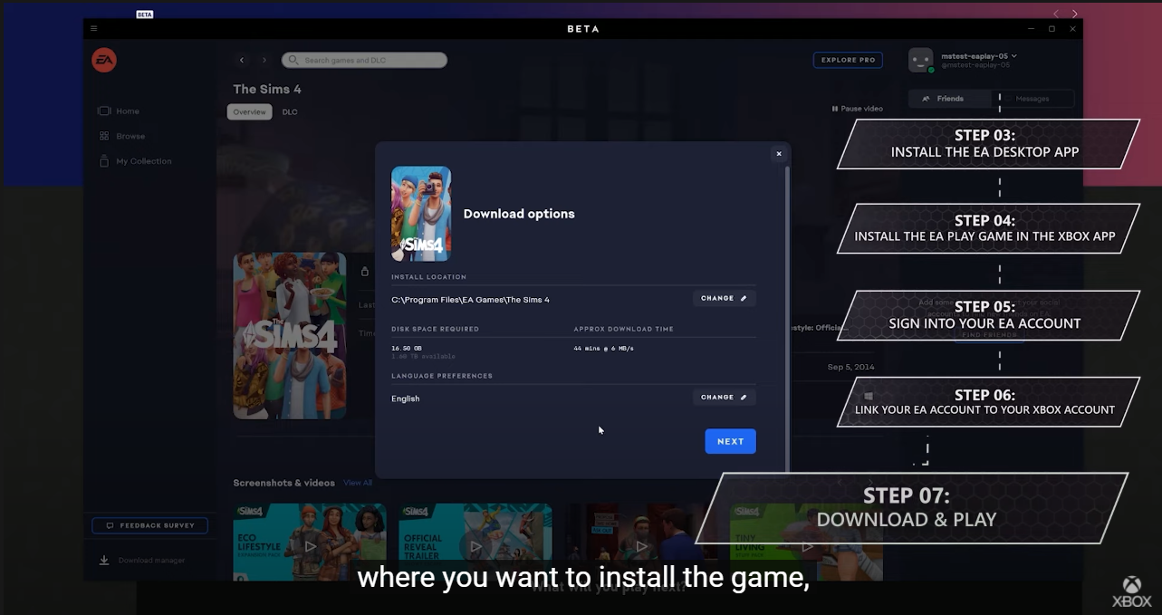The image size is (1162, 615).
Task: Open the Friends tab
Action: click(949, 99)
